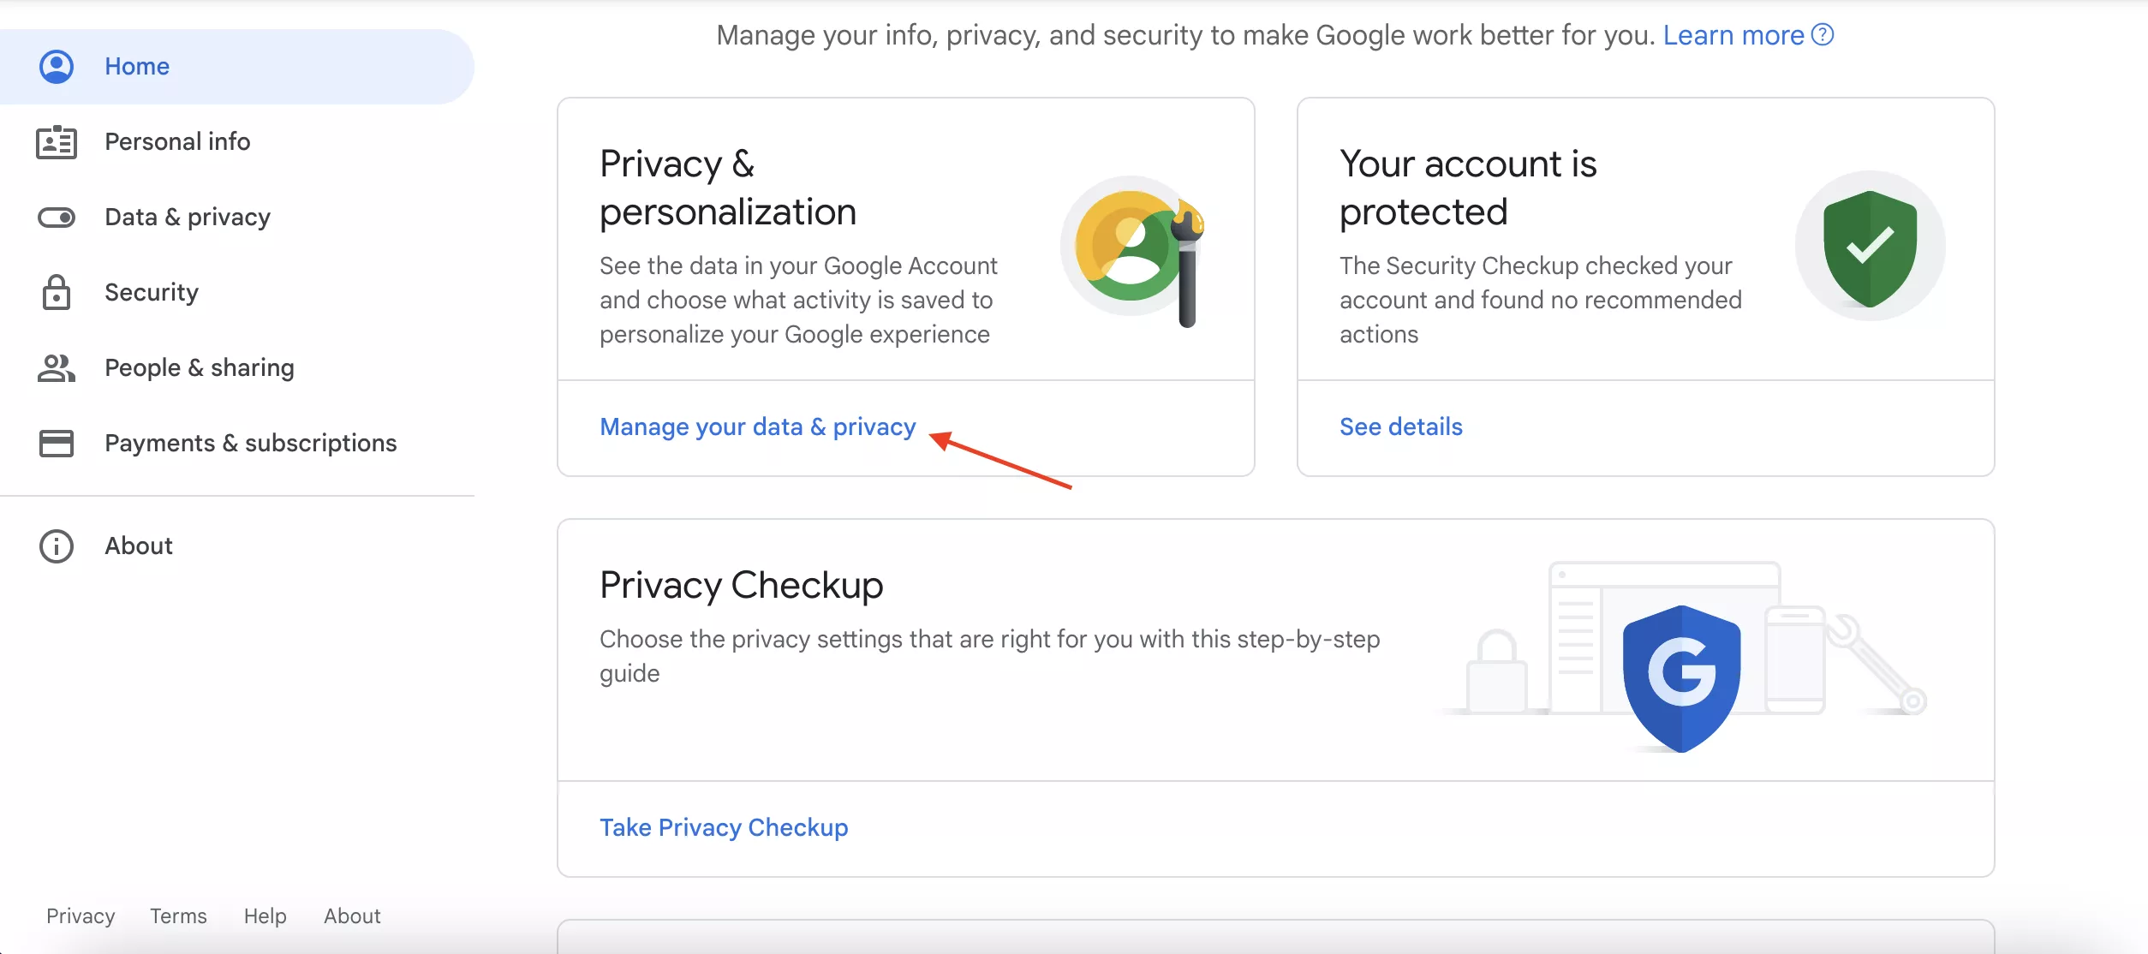Click the About info circle icon

pos(57,546)
